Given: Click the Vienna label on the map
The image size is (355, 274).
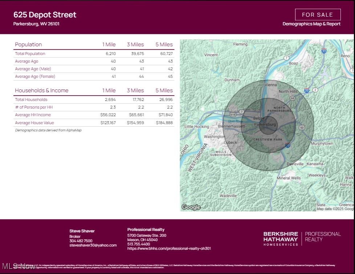Looking at the screenshot, I should [x=270, y=85].
